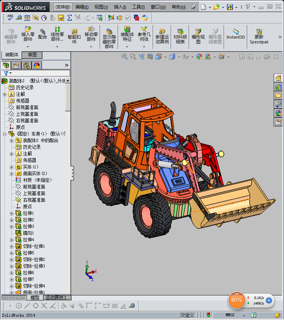
Task: Expand the 实体(1) folder
Action: pos(11,167)
